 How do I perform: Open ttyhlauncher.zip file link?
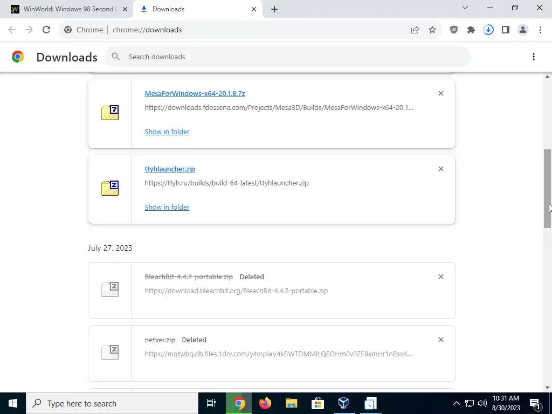click(x=170, y=169)
